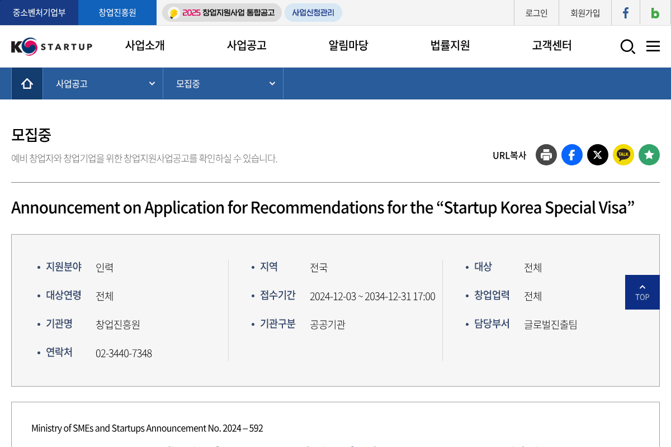The height and width of the screenshot is (447, 671).
Task: Open the 2025 창업지원사업 통합공고 banner
Action: (221, 13)
